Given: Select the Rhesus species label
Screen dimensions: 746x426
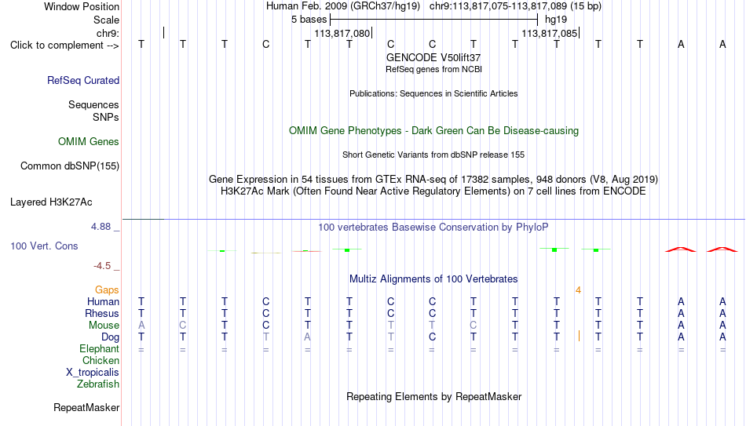Looking at the screenshot, I should 102,314.
